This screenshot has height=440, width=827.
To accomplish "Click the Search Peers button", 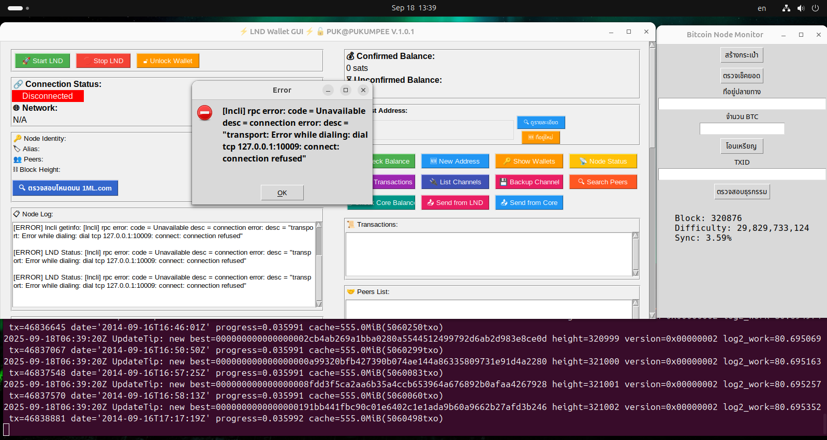I will coord(602,182).
